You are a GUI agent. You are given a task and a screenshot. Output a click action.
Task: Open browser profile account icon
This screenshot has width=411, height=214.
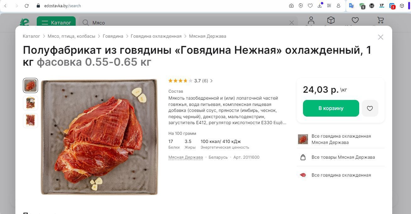tap(338, 6)
